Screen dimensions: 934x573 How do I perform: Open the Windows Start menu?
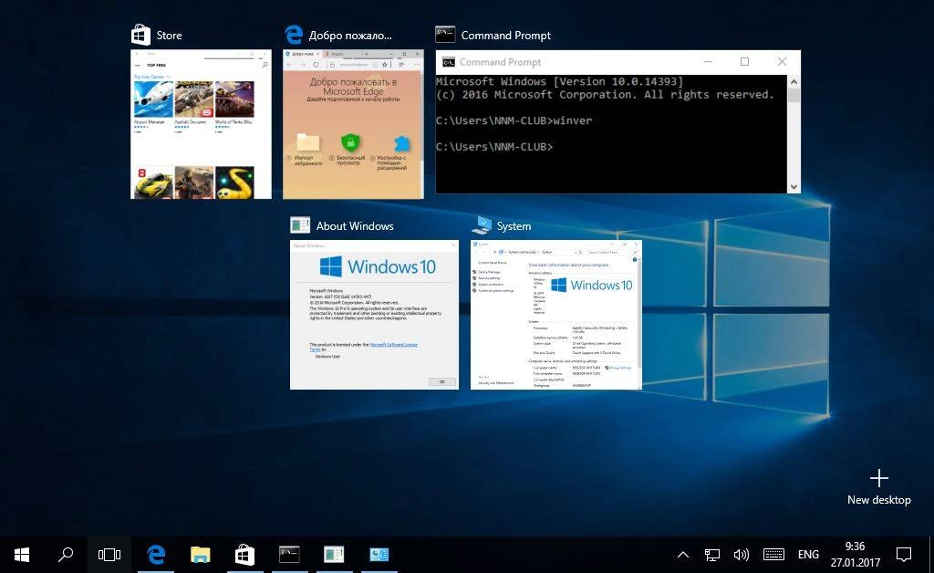point(22,555)
